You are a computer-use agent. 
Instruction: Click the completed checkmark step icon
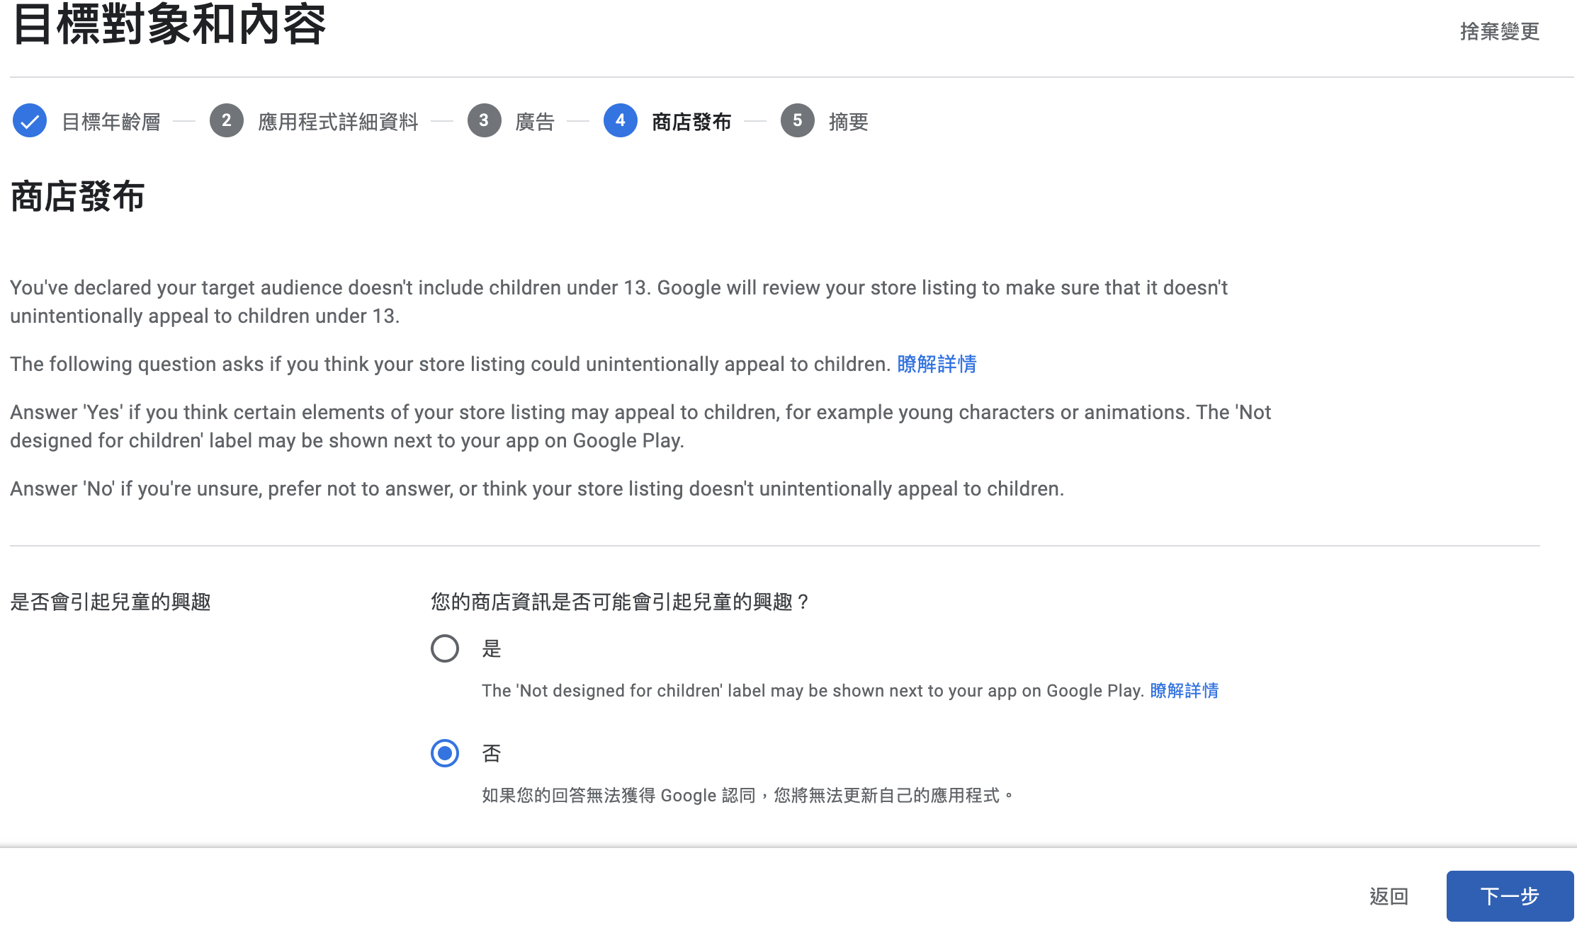30,121
